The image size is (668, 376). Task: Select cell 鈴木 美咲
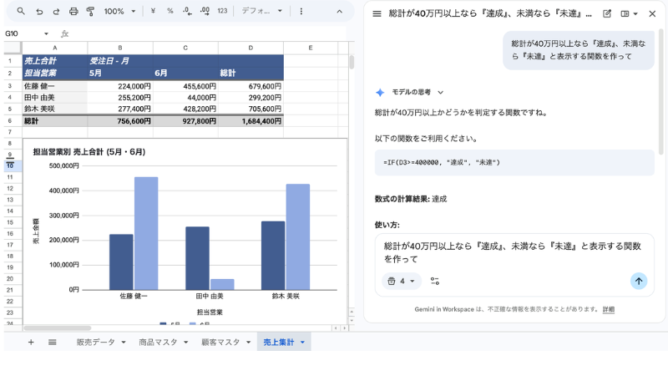[55, 109]
